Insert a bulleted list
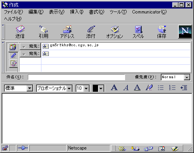The width and height of the screenshot is (194, 153). coord(161,88)
